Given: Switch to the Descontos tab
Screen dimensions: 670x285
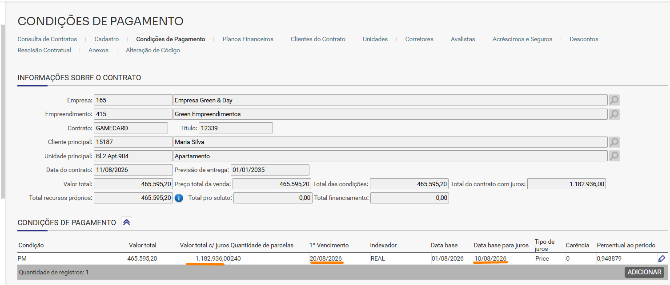Looking at the screenshot, I should click(x=584, y=39).
